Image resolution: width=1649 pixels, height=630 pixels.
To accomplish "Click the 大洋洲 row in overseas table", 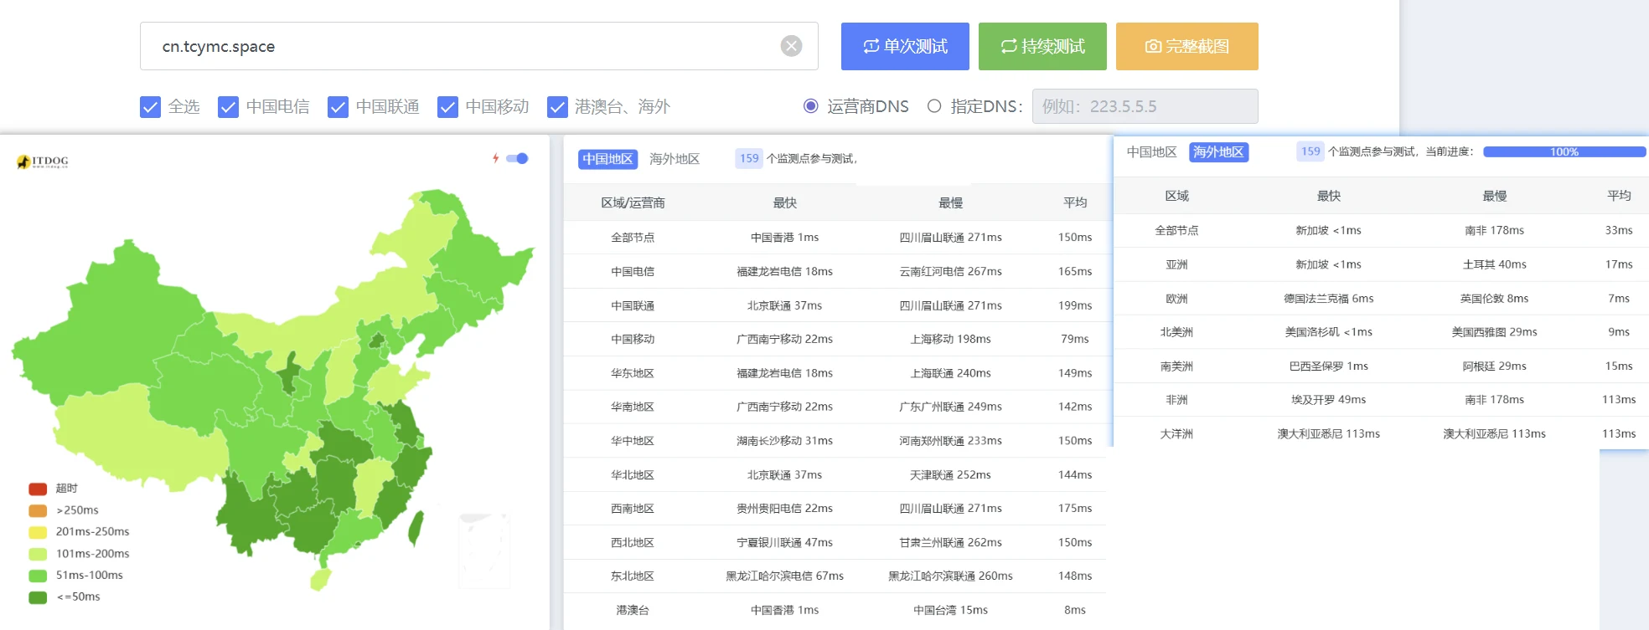I will coord(1380,433).
